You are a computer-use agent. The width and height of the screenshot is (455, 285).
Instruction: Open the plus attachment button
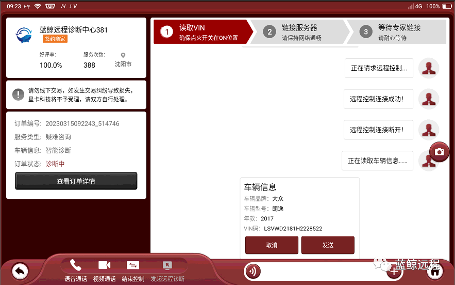pyautogui.click(x=394, y=272)
